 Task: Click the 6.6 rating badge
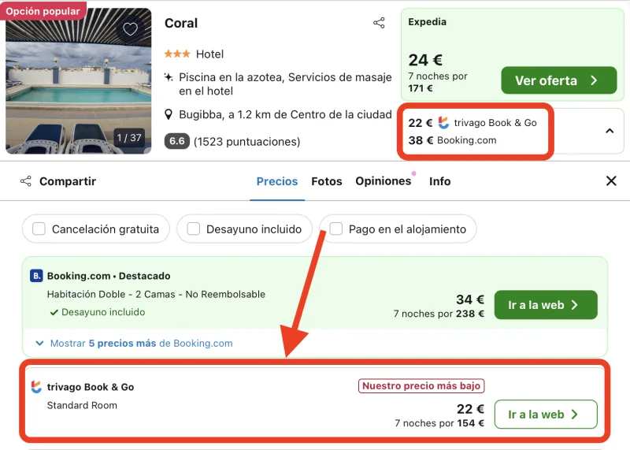pyautogui.click(x=176, y=141)
